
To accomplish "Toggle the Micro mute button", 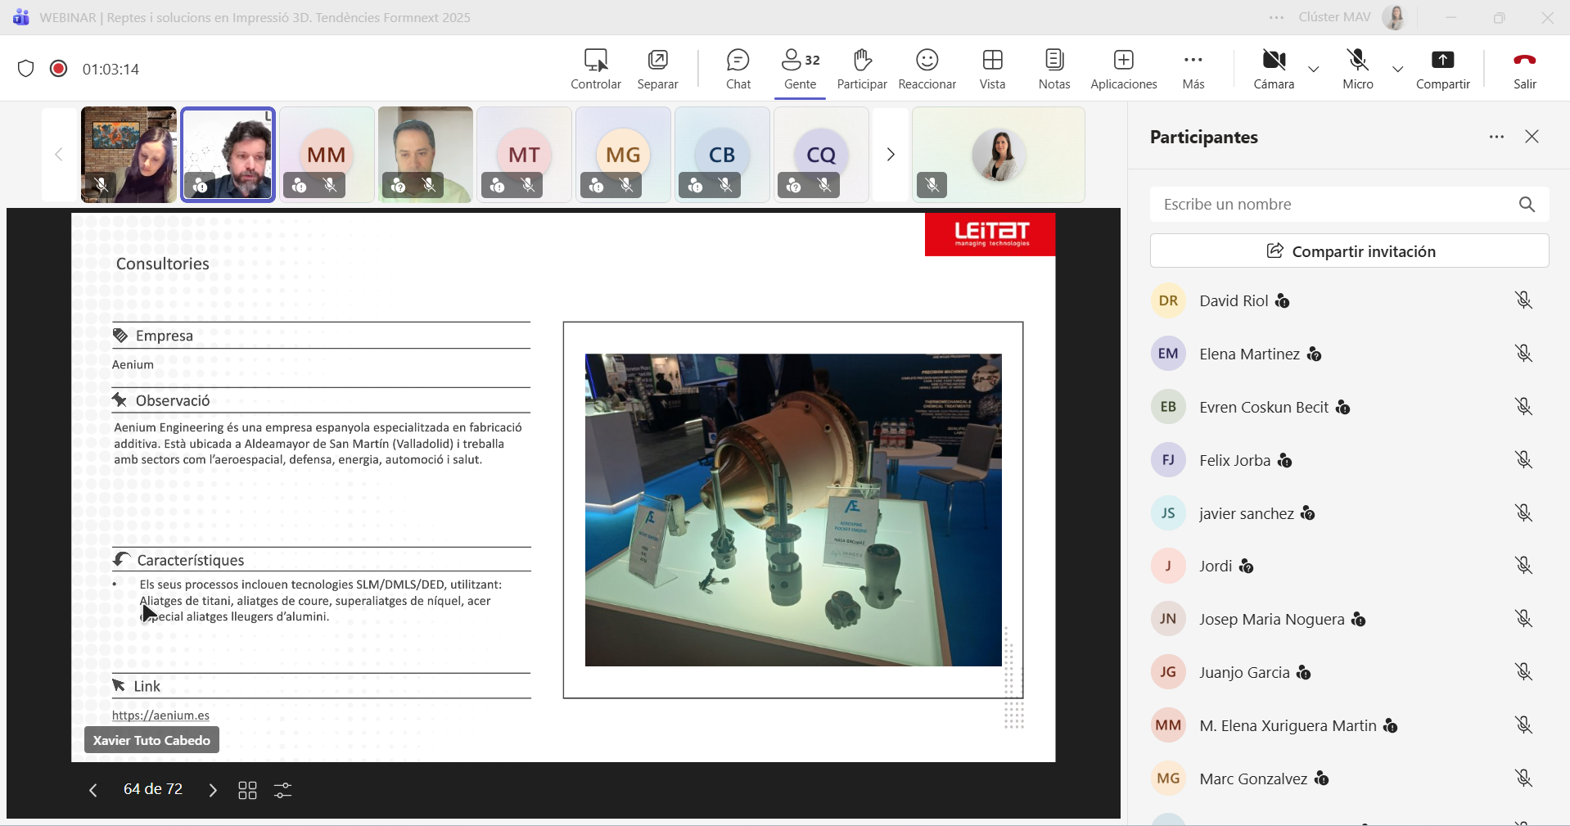I will 1357,69.
